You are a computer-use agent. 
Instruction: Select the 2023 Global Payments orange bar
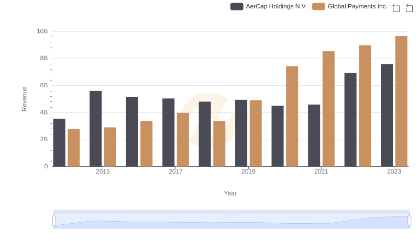[x=401, y=101]
